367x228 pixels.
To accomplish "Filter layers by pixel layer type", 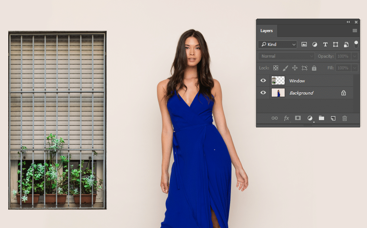I will click(304, 44).
